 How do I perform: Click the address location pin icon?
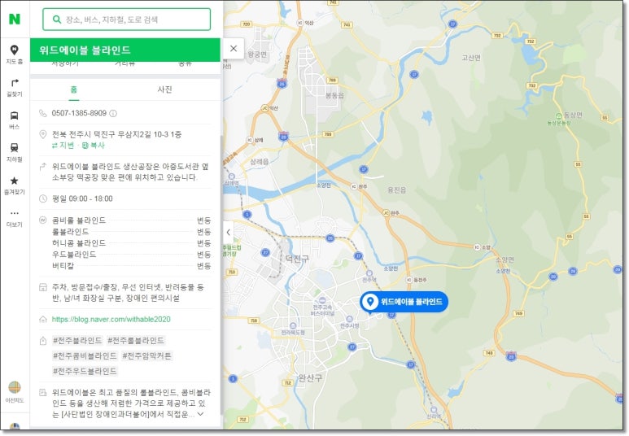point(43,134)
